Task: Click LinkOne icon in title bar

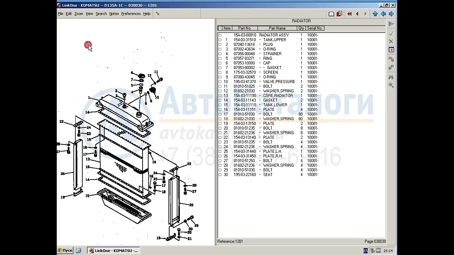Action: [59, 5]
